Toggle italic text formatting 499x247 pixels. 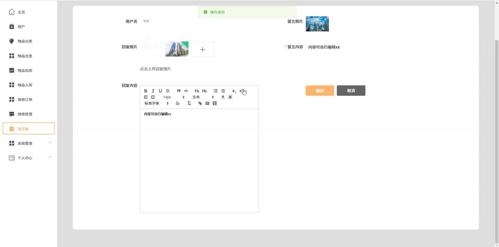tap(153, 91)
